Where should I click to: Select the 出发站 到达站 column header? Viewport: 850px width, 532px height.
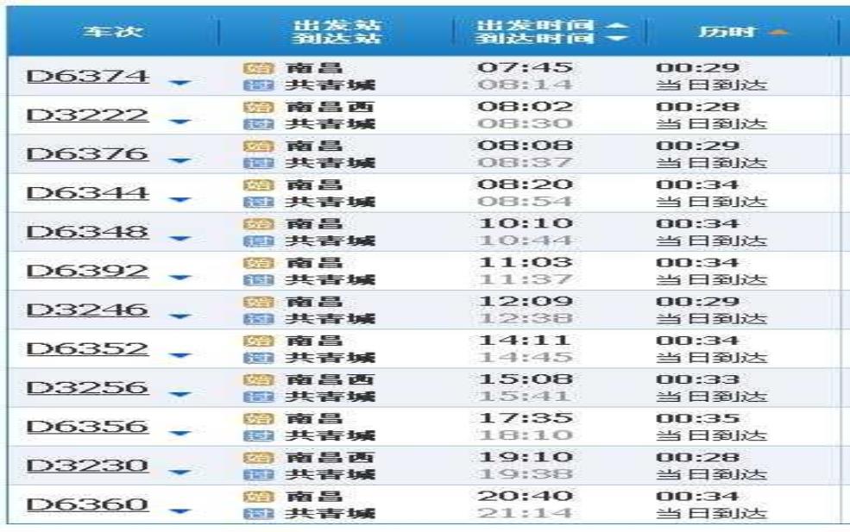337,33
